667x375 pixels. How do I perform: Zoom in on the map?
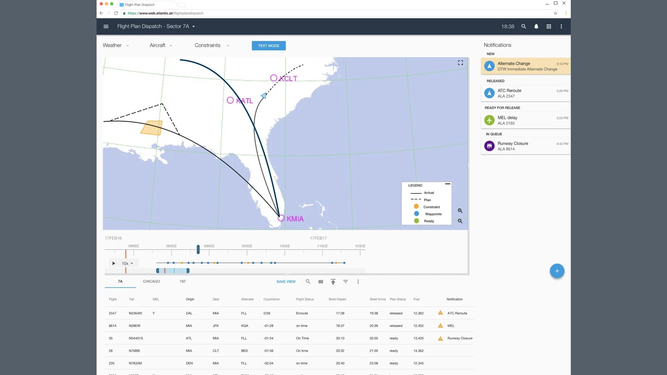(x=460, y=211)
